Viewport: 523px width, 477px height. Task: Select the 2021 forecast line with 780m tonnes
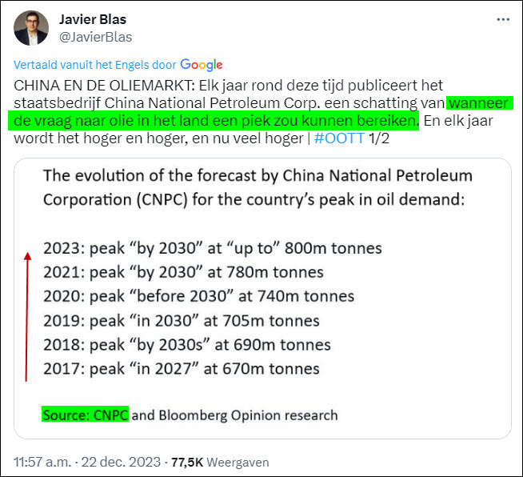[183, 272]
